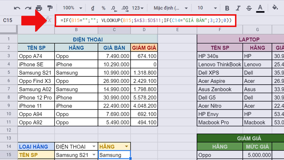
Task: Expand the ĐIỆN THOẠI cell dropdown arrow
Action: (x=93, y=146)
